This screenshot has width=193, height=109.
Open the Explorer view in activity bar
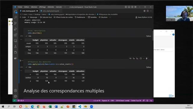[x=15, y=12]
